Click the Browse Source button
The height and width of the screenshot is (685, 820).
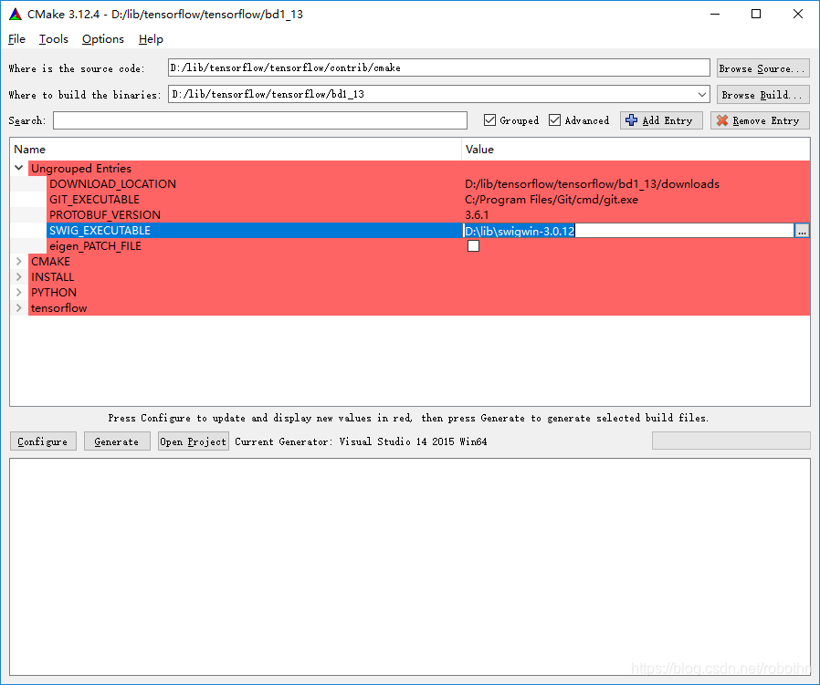[763, 67]
